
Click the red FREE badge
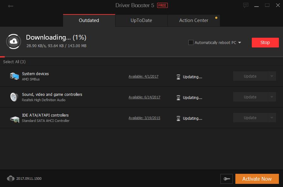162,5
